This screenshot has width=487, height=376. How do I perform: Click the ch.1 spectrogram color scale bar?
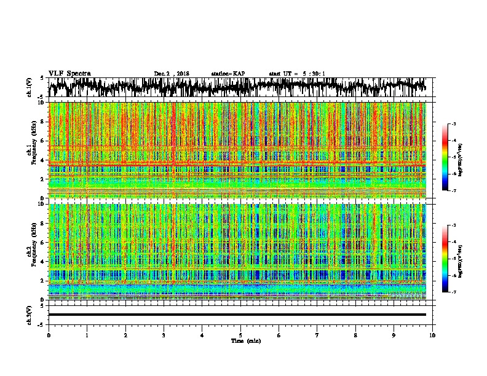(x=445, y=157)
